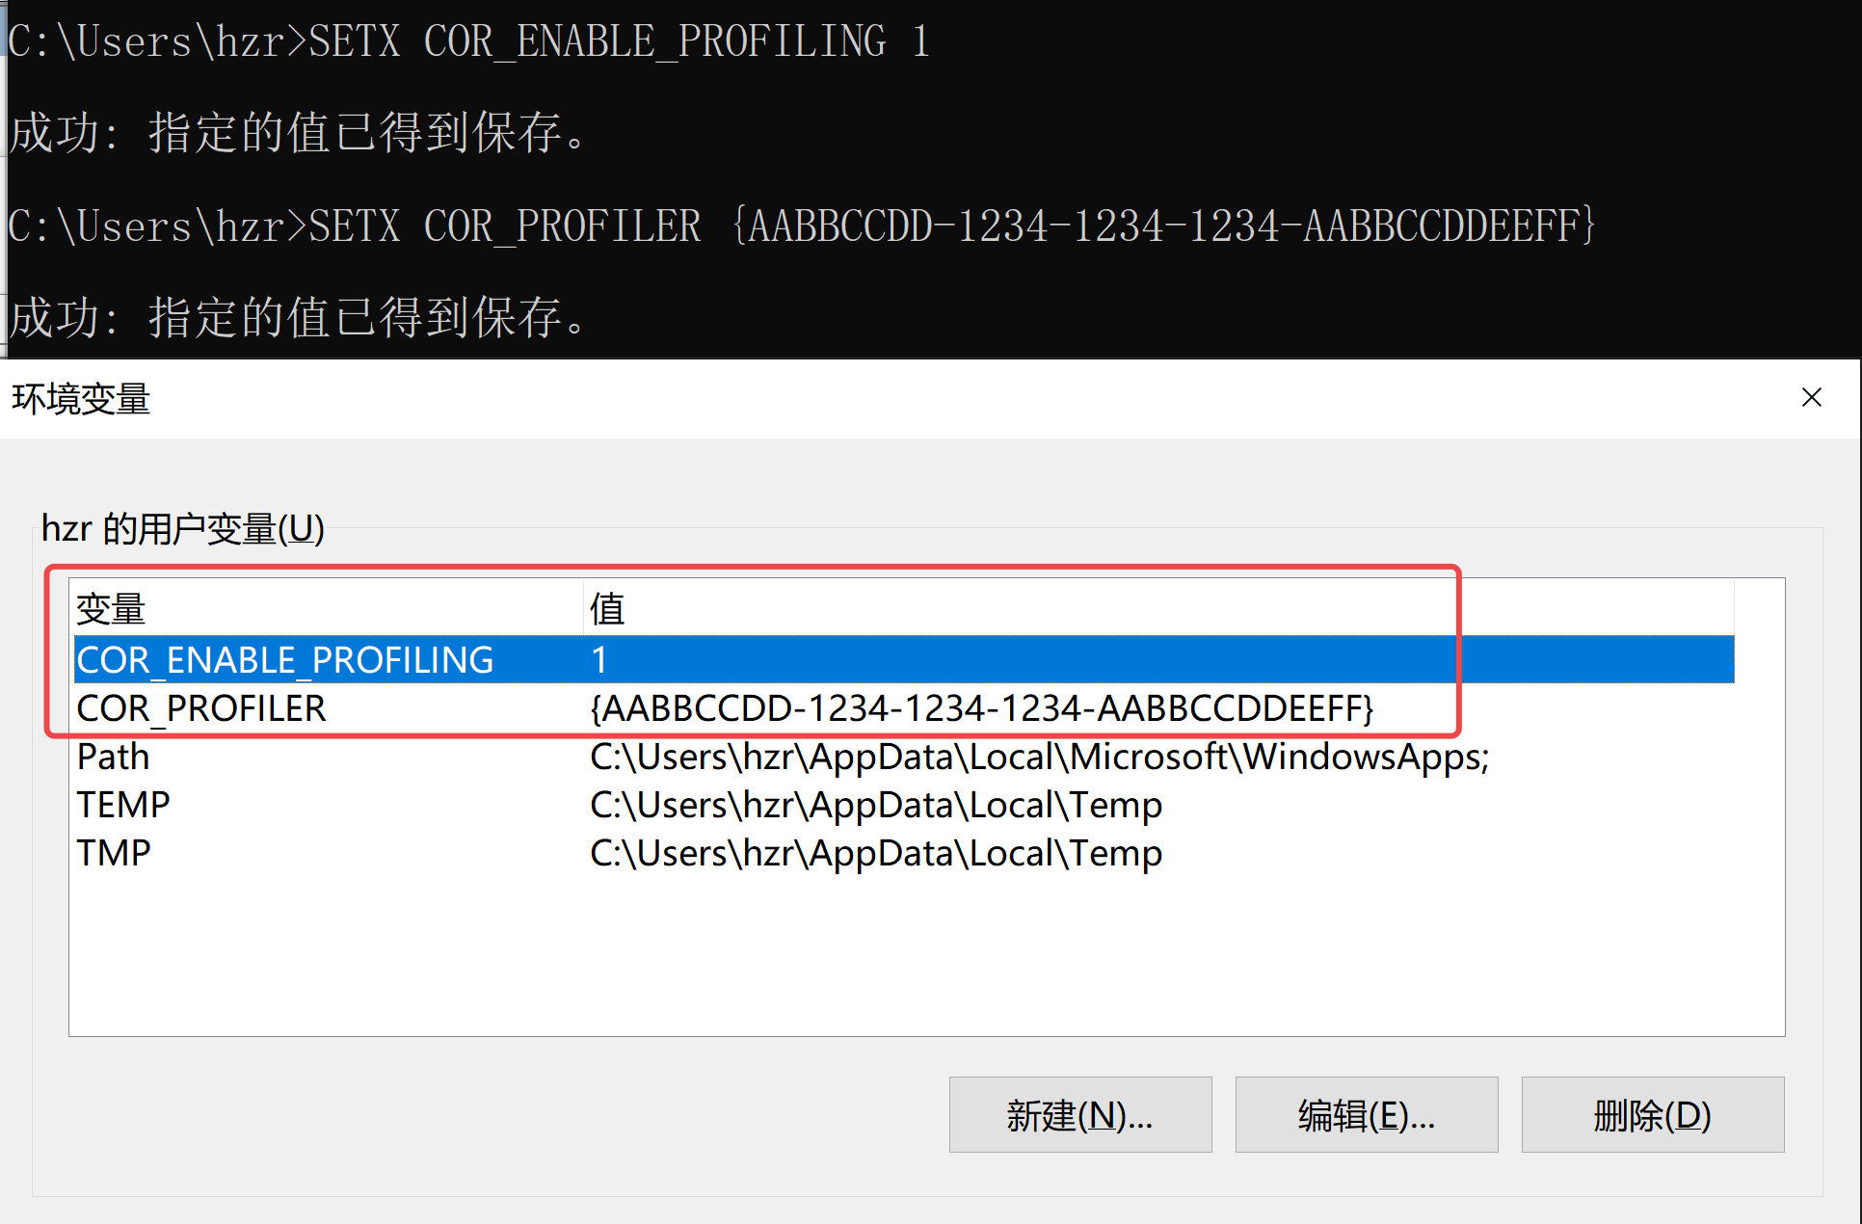
Task: Click the TMP value AppData path
Action: coord(875,853)
